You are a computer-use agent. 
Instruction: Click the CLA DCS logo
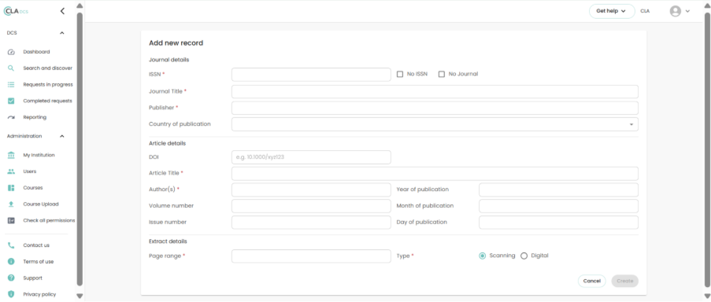(17, 11)
